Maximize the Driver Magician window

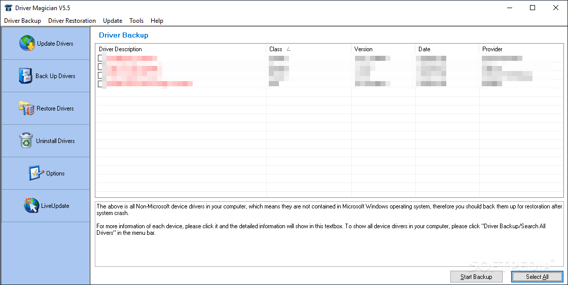click(x=532, y=8)
